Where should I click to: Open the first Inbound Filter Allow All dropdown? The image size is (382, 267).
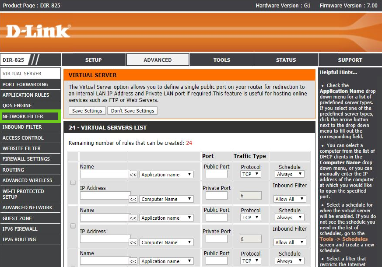click(x=290, y=199)
